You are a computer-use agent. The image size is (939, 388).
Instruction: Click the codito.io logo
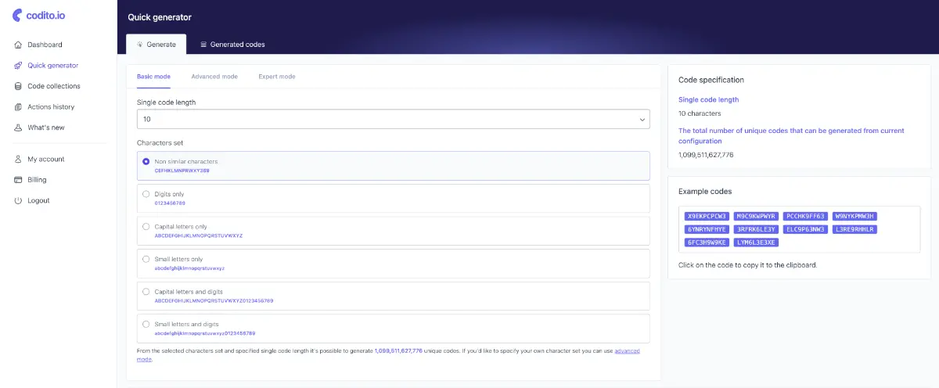click(x=39, y=16)
